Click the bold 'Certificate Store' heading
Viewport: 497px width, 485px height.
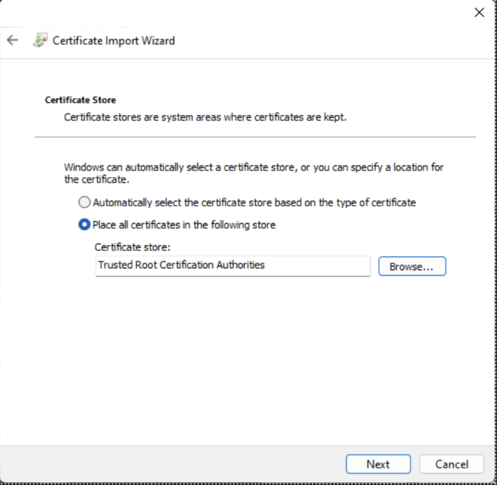click(80, 100)
